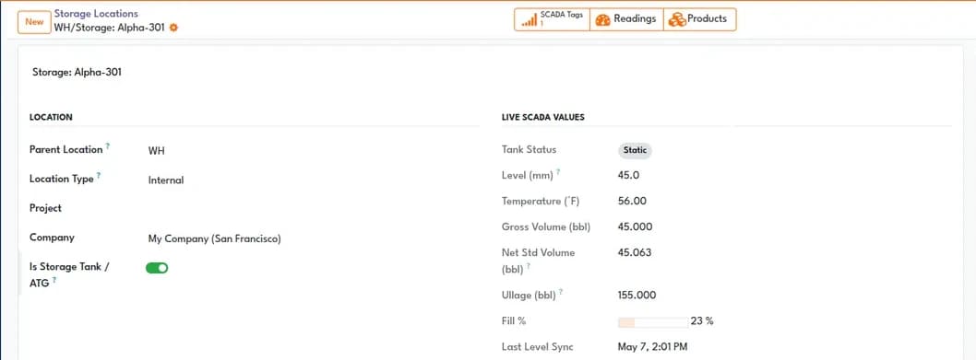Click the Company value My Company (San Francisco)
976x360 pixels.
click(x=214, y=238)
